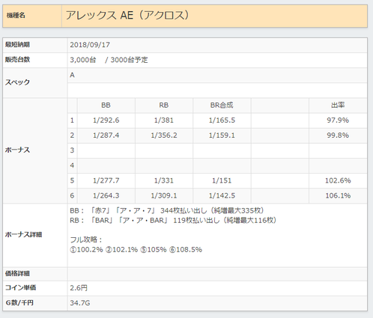Select BB value 1/277.7

coord(106,180)
